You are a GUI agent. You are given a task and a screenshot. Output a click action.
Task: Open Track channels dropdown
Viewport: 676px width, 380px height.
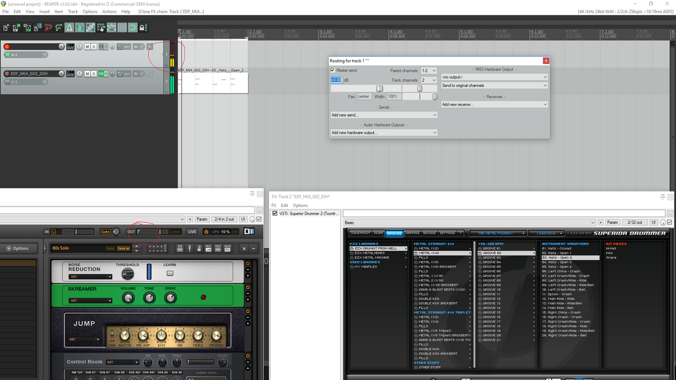coord(429,80)
